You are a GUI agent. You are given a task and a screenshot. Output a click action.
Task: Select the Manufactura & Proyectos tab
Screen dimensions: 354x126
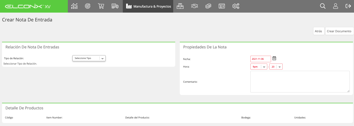click(148, 6)
